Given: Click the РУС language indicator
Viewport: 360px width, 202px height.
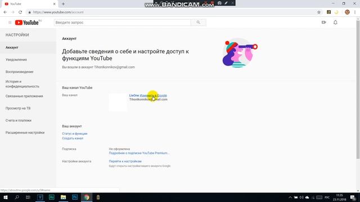Looking at the screenshot, I should point(327,198).
